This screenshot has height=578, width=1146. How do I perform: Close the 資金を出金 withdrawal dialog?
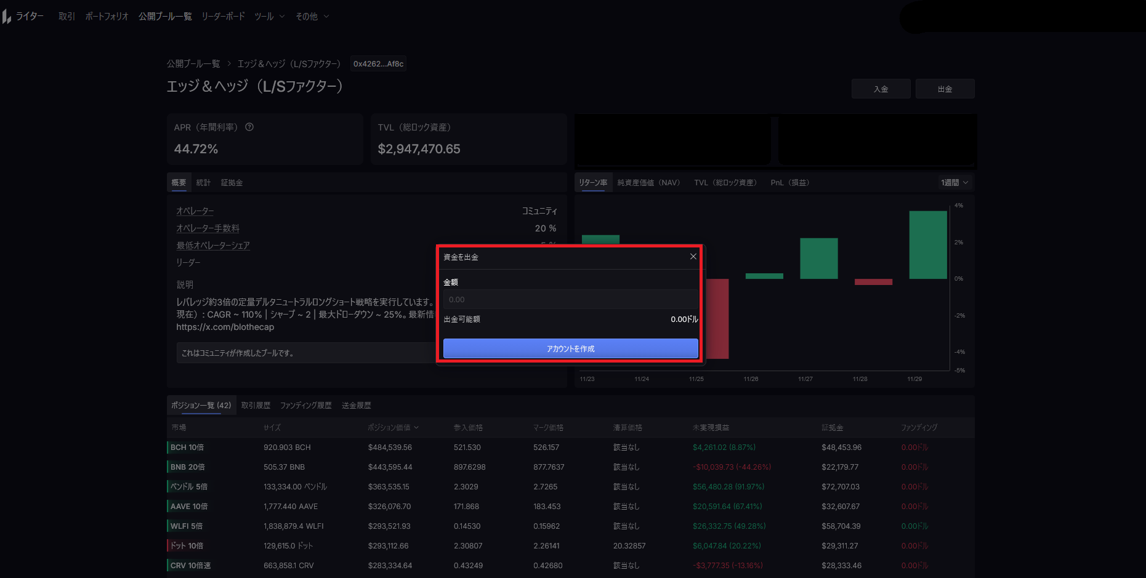pos(693,257)
